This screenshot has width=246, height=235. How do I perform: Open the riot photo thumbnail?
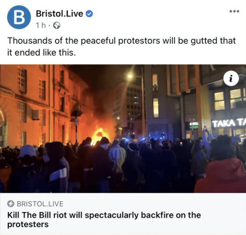click(x=123, y=129)
